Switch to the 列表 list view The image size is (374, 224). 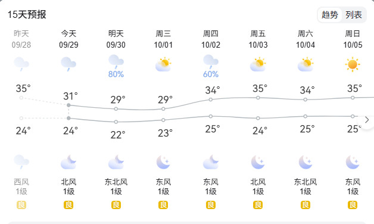[x=354, y=15]
